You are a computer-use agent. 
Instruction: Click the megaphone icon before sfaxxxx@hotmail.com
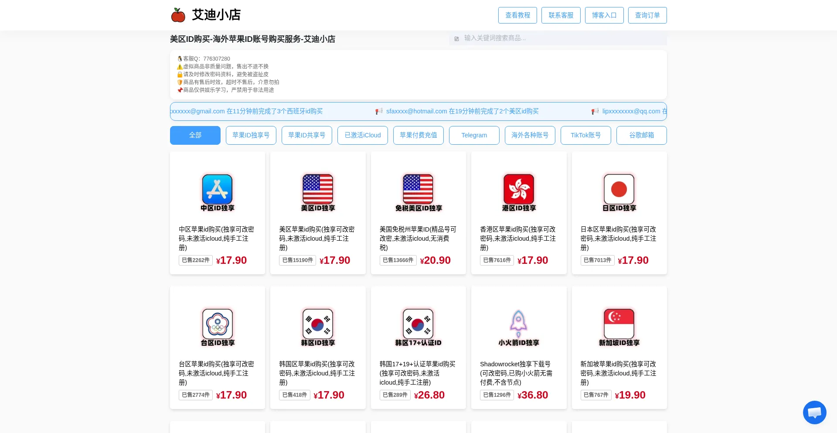(x=379, y=112)
